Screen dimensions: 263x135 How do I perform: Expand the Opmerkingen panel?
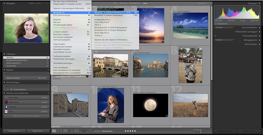[259, 44]
